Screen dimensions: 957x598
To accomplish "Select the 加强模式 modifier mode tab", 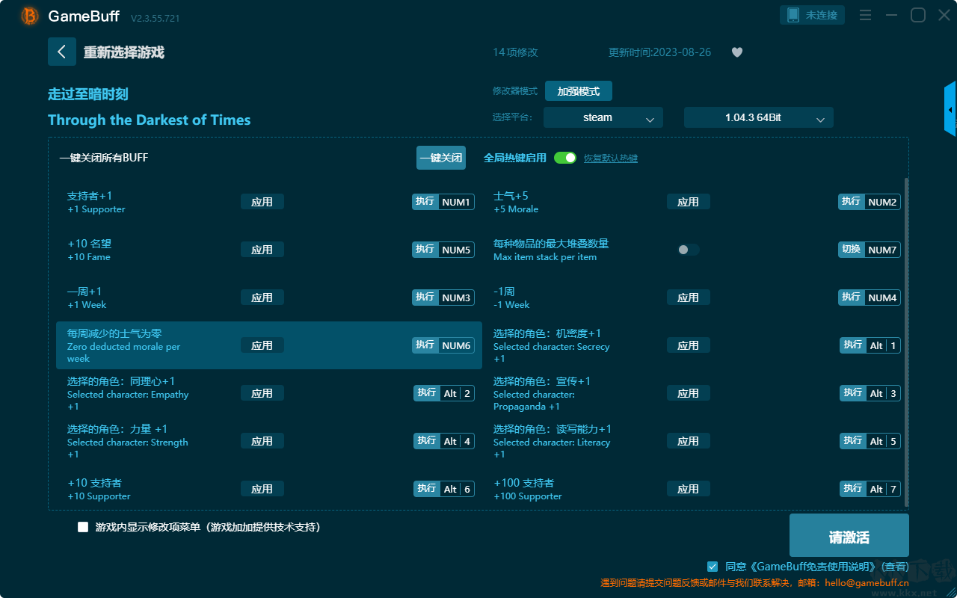I will pos(579,91).
